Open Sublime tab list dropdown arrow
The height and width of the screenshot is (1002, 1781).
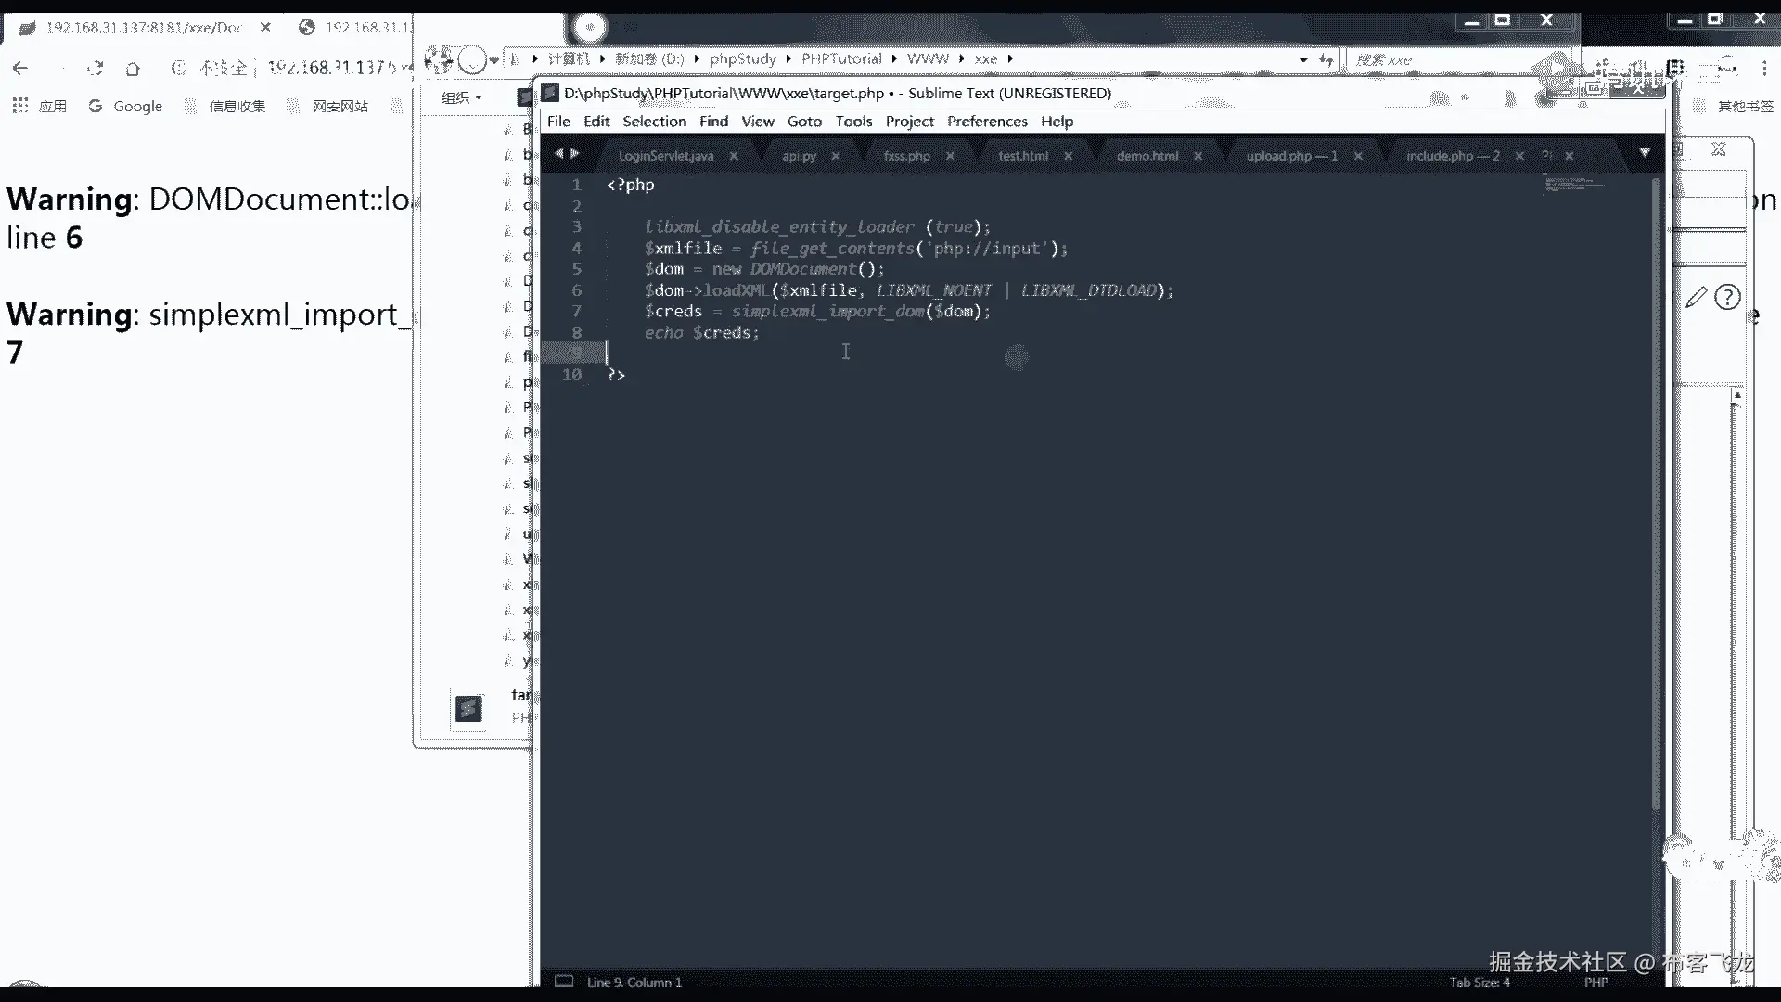[x=1645, y=153]
